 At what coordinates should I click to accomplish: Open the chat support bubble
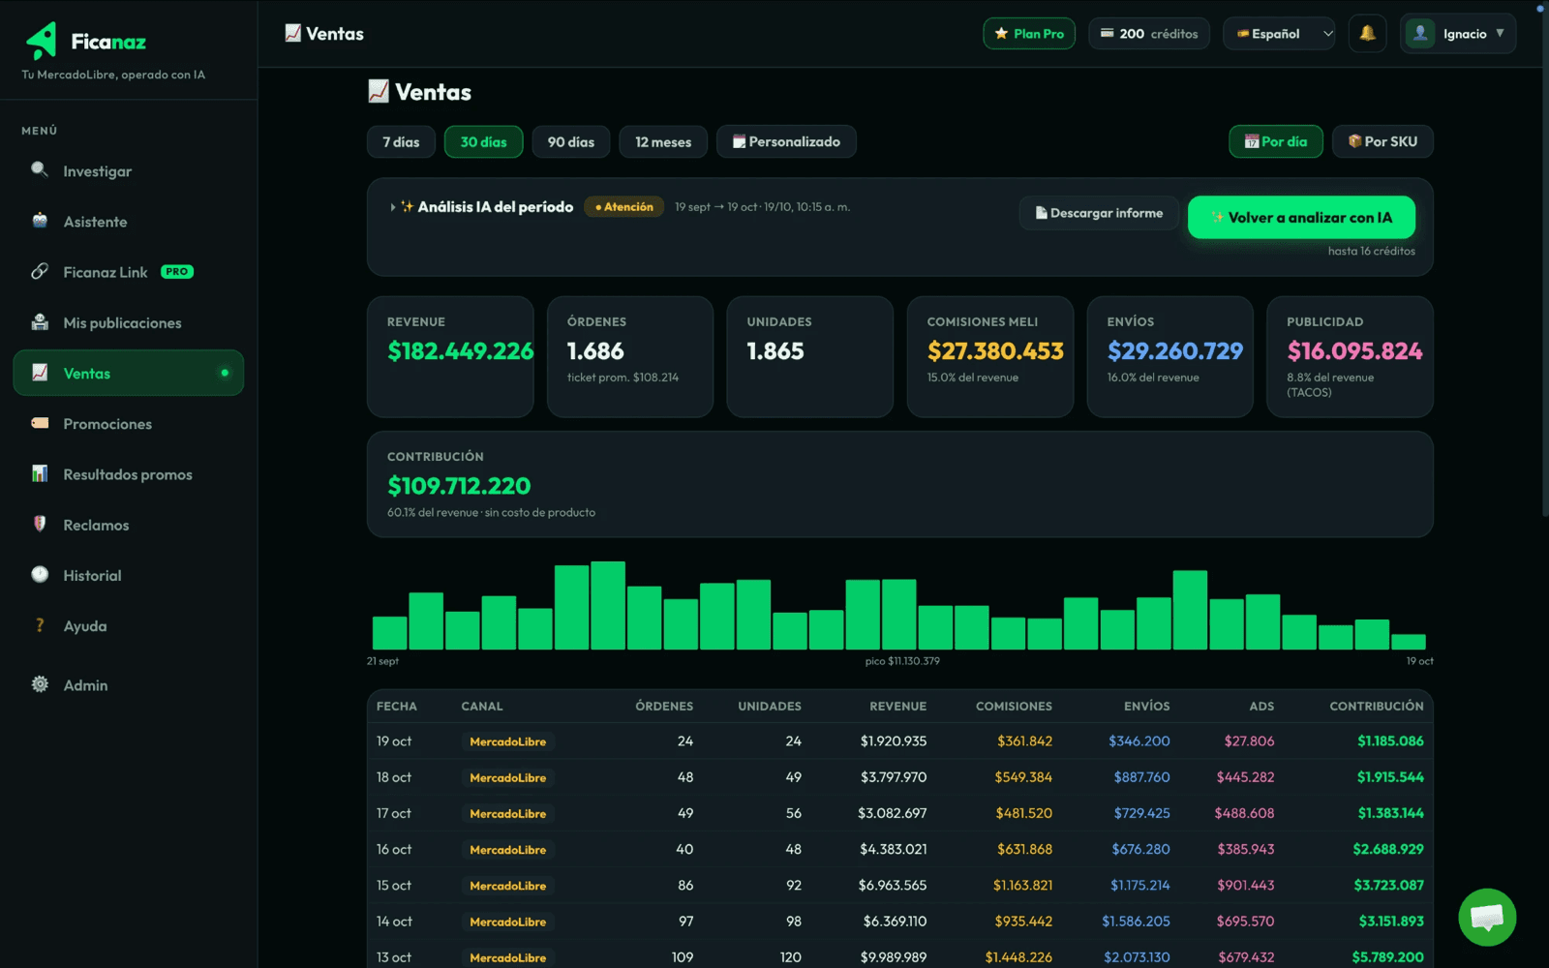click(1487, 917)
